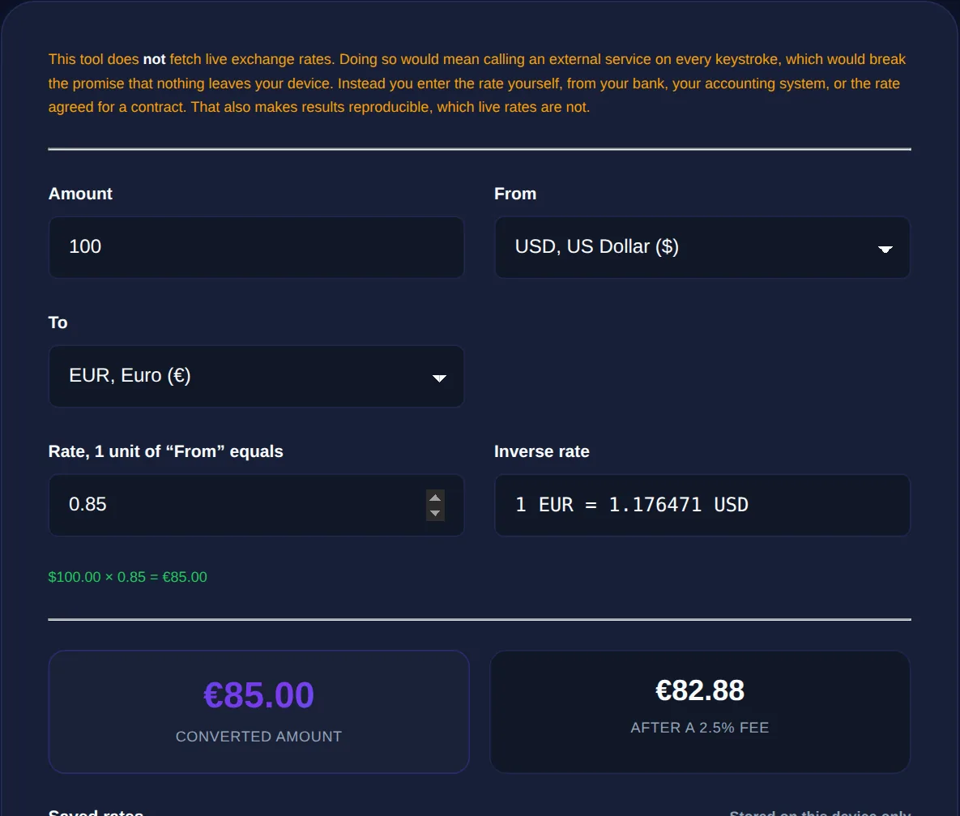Increase the rate with the up stepper arrow
This screenshot has width=960, height=816.
click(x=435, y=498)
